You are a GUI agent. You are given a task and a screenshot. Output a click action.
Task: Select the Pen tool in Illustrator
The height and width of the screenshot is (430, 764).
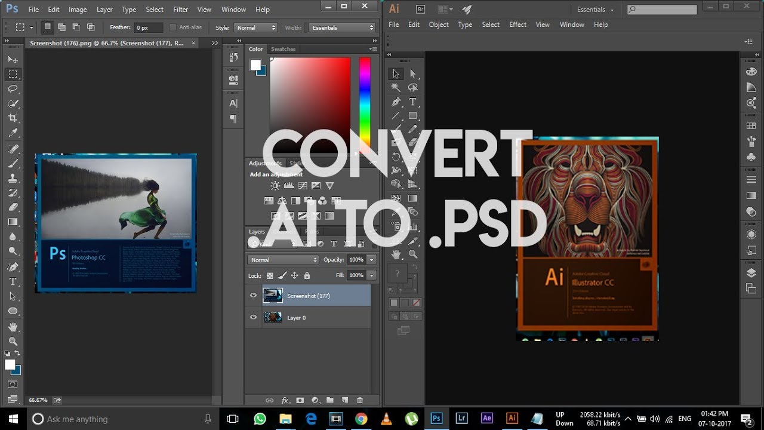pos(395,102)
